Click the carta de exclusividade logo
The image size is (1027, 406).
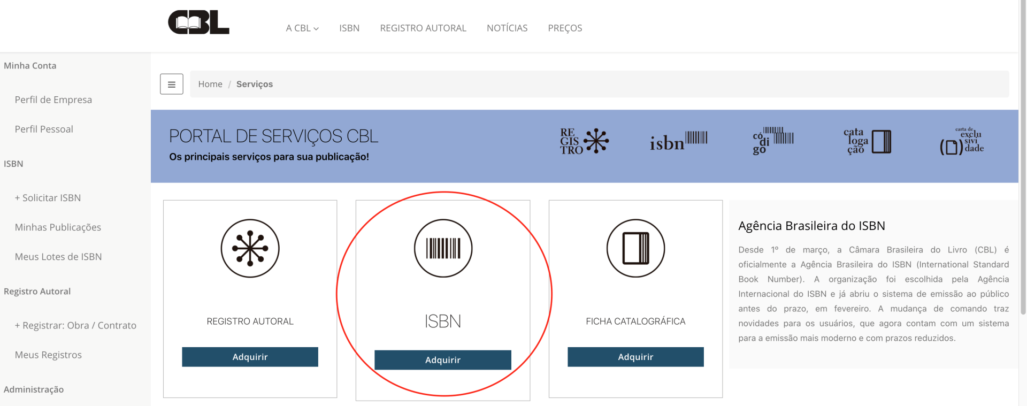(x=962, y=141)
